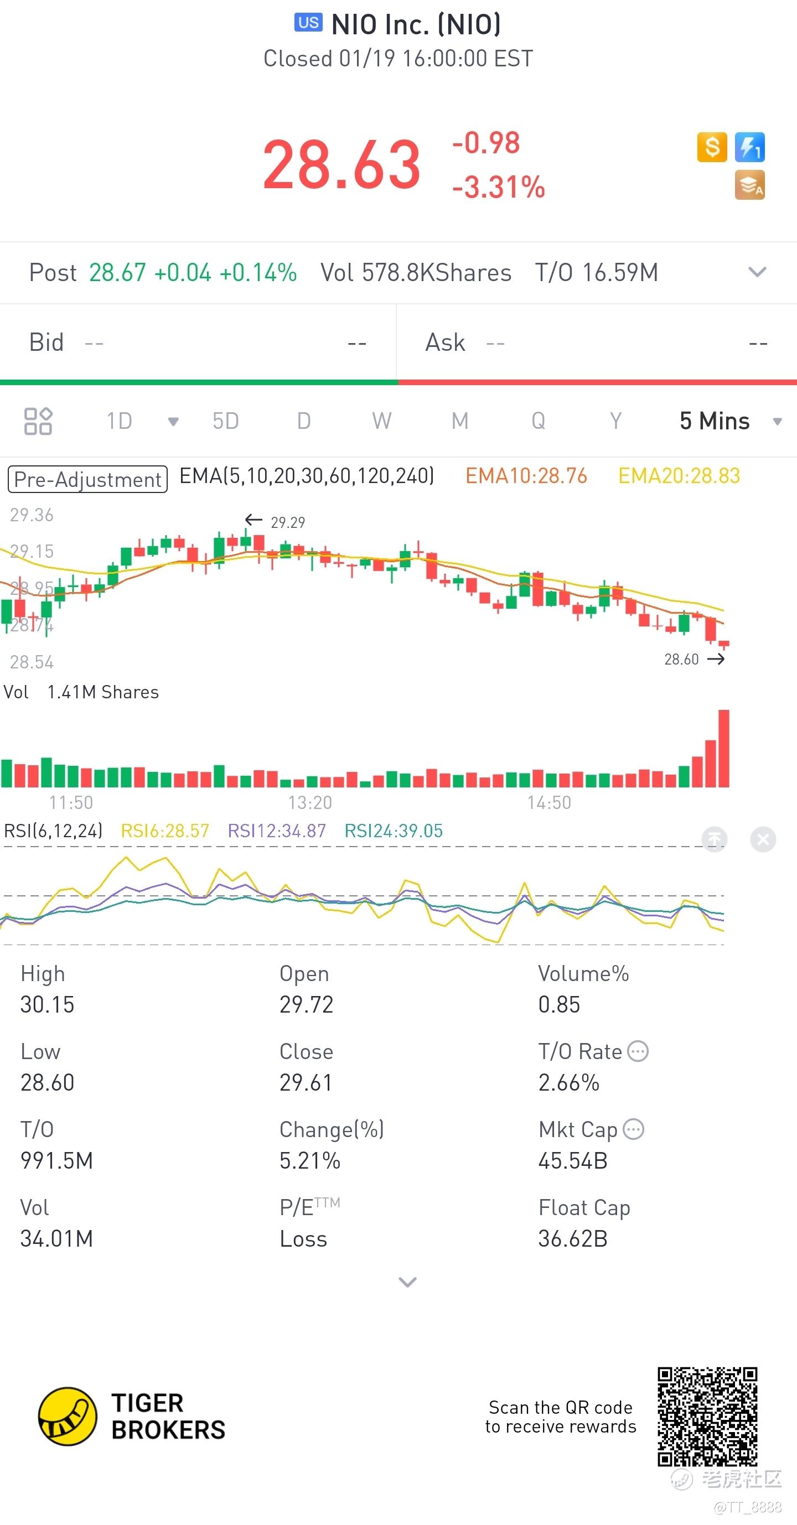Tap the US market flag badge
The height and width of the screenshot is (1525, 797).
coord(308,23)
